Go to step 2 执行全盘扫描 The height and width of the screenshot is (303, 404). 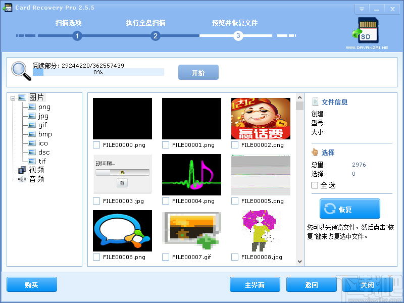click(156, 36)
